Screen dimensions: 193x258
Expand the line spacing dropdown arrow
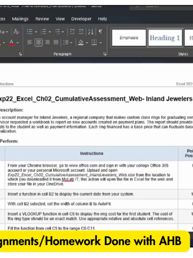click(x=71, y=43)
